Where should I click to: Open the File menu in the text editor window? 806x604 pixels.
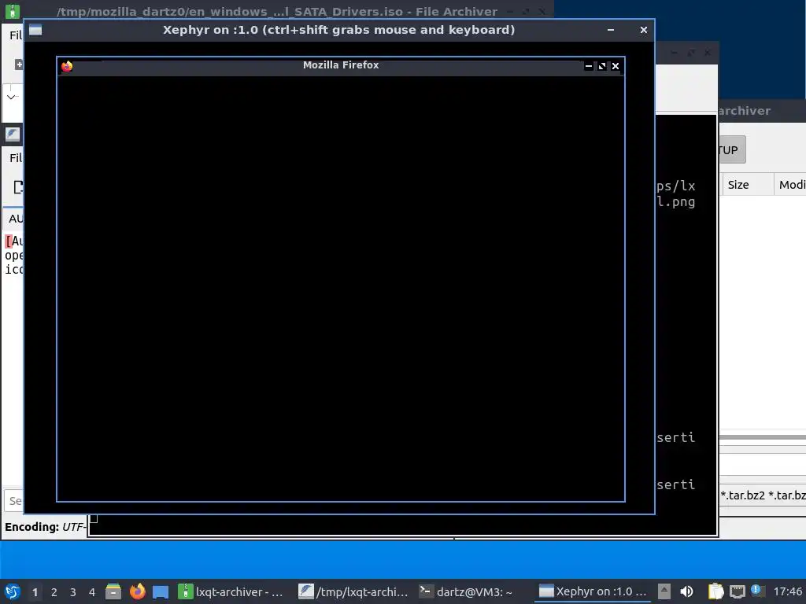[x=16, y=157]
